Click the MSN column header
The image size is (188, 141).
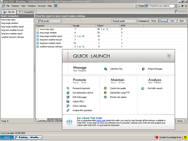pyautogui.click(x=132, y=26)
